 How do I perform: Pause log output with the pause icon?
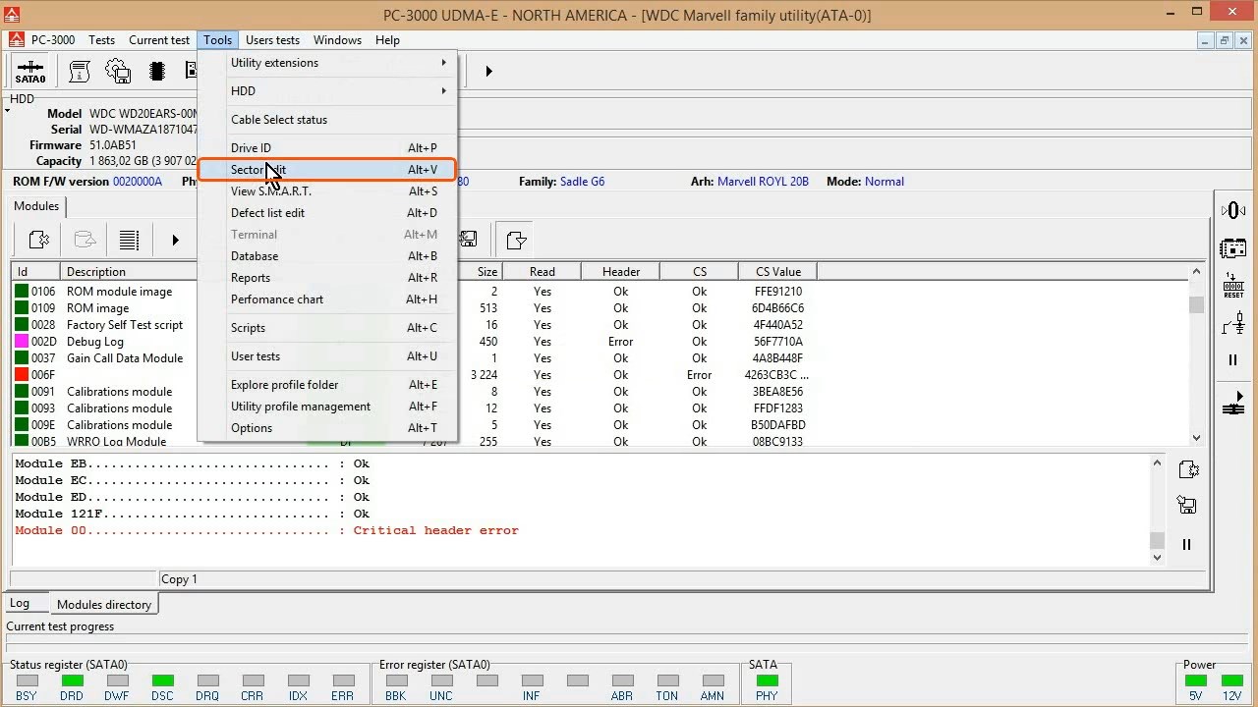click(1187, 544)
